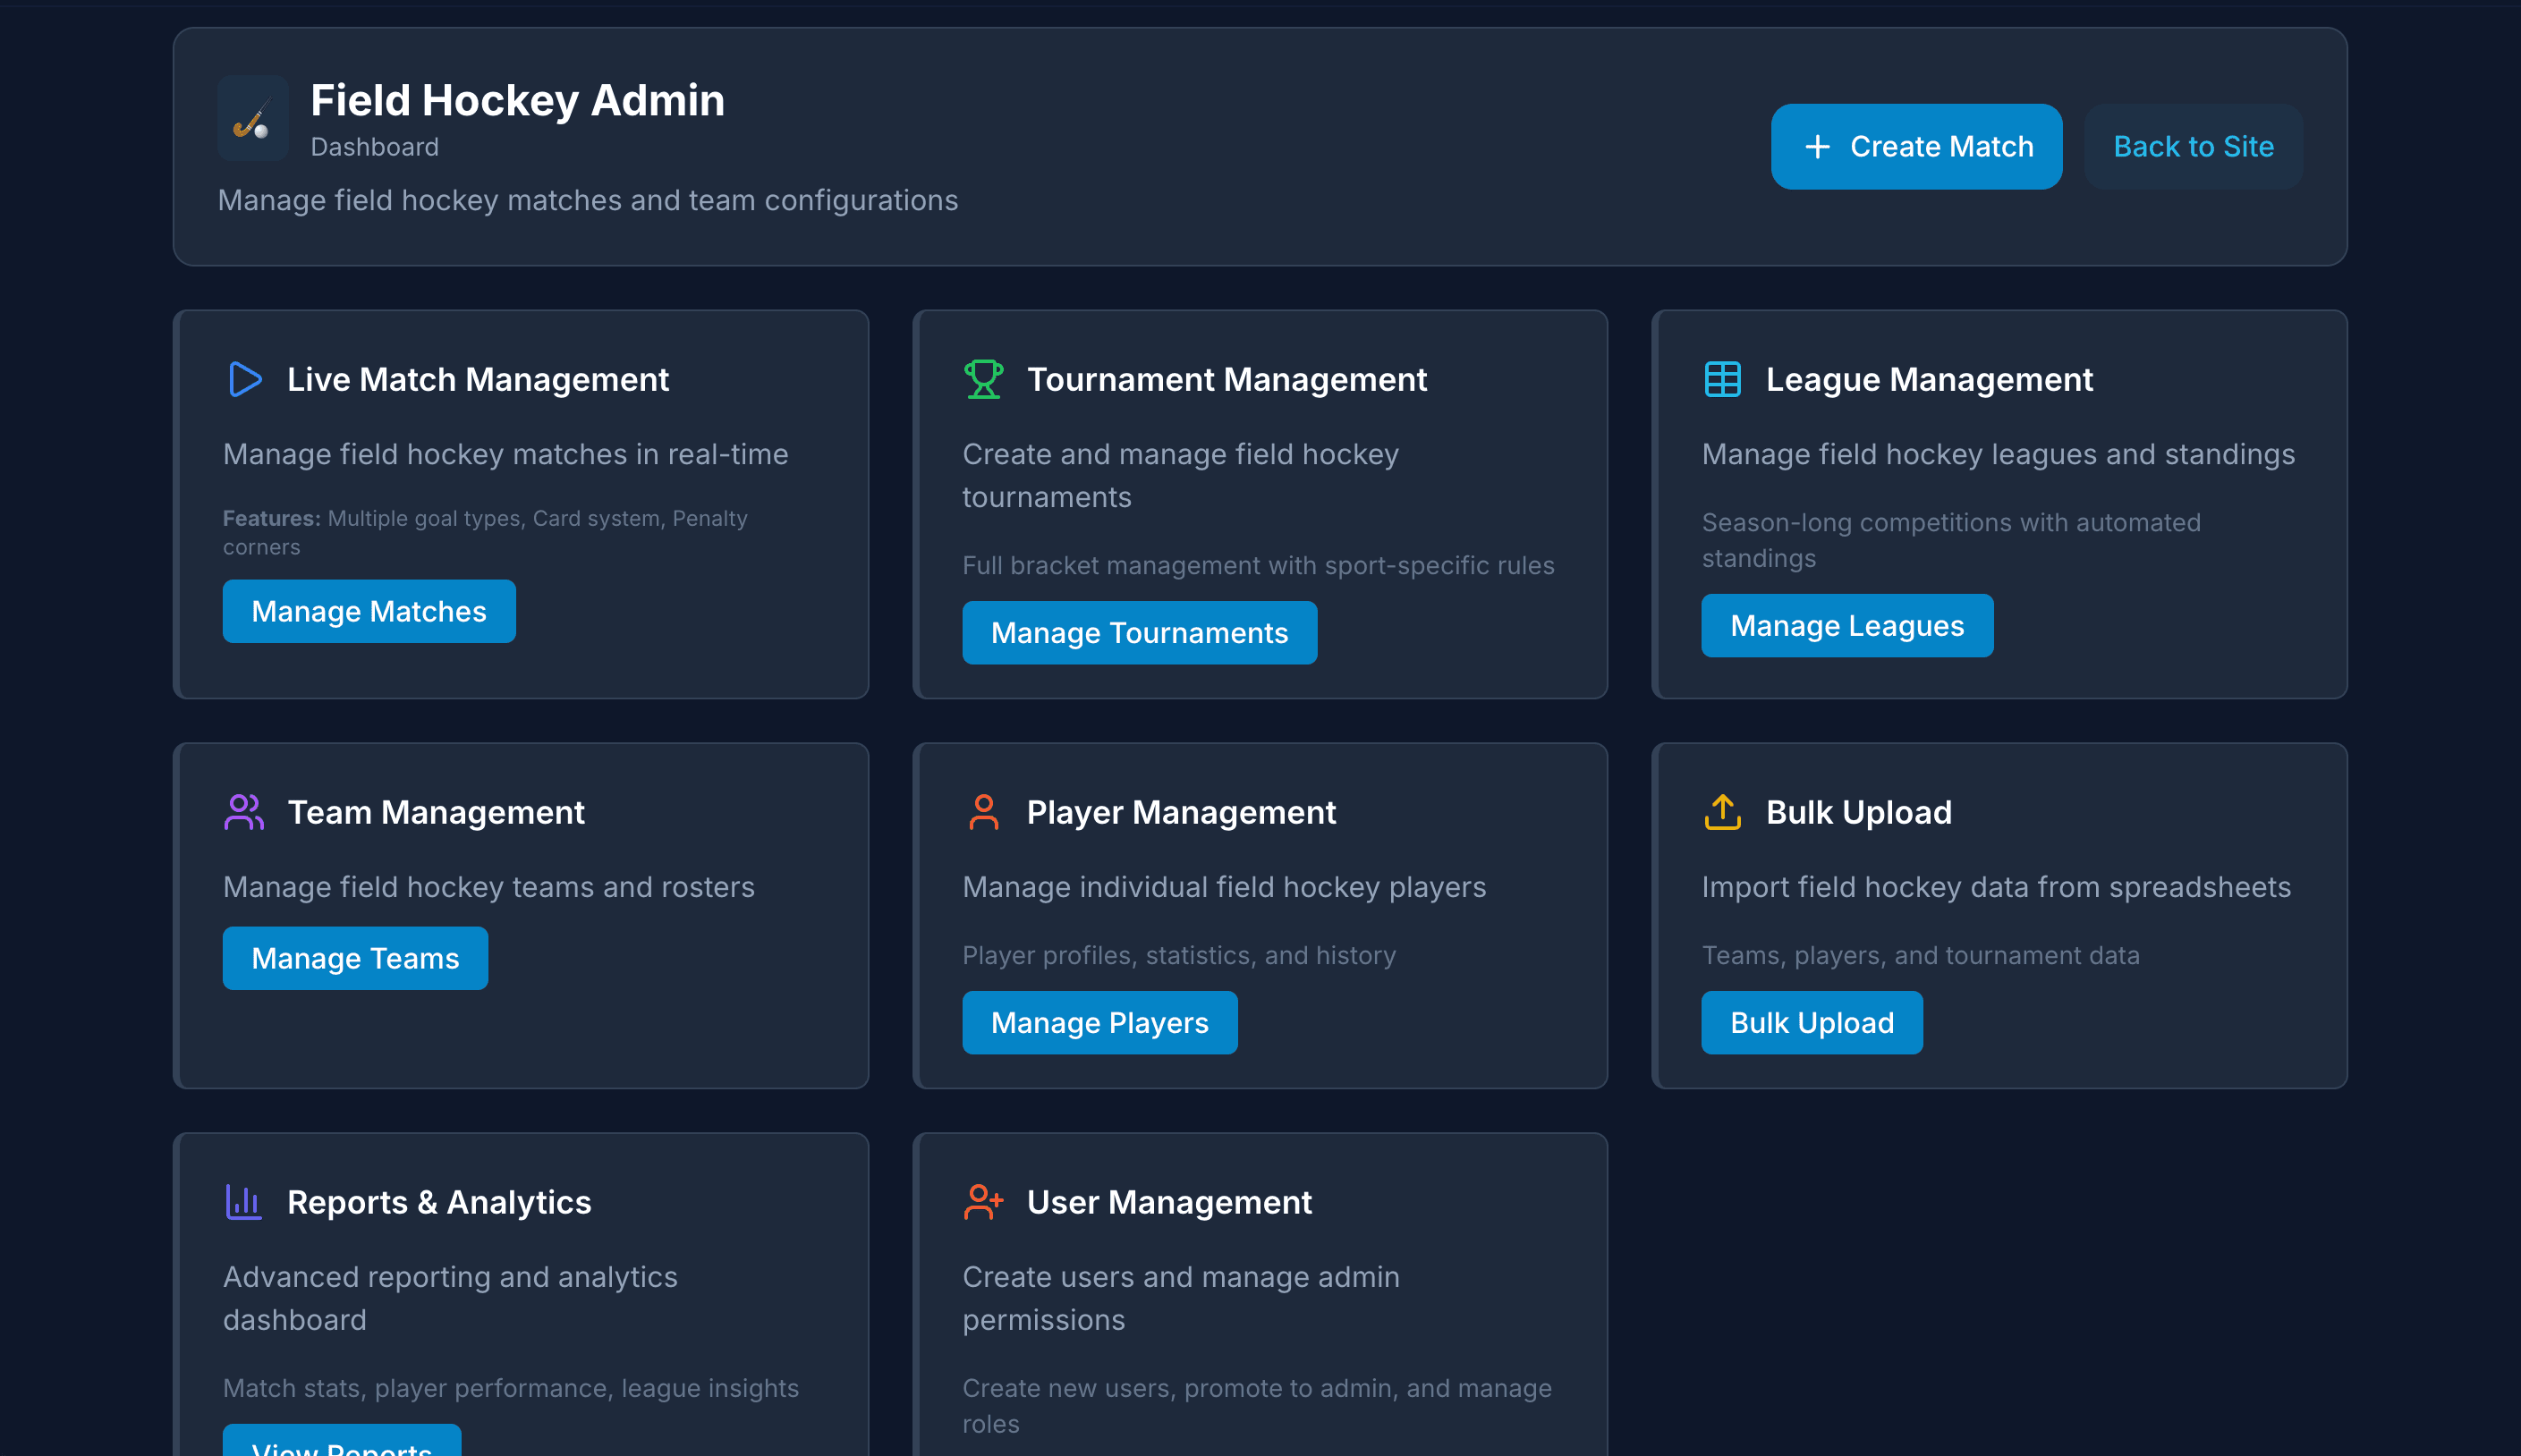Click 'Player profiles, statistics, and history'

point(1179,956)
